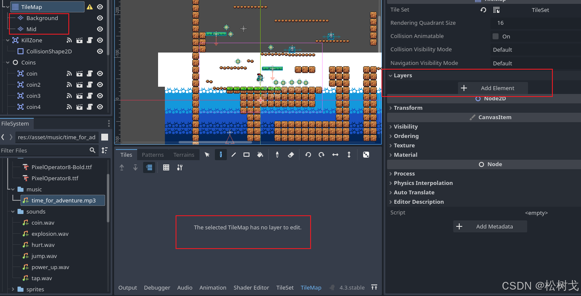Open the coin2 script icon
The height and width of the screenshot is (296, 581).
[x=90, y=85]
